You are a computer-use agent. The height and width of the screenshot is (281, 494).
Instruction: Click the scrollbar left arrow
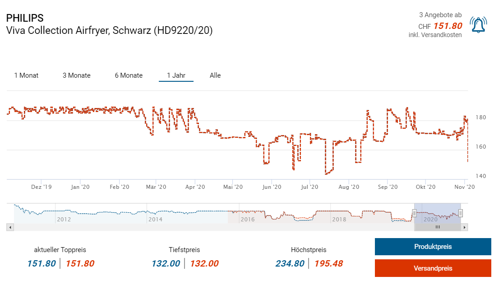(10, 228)
